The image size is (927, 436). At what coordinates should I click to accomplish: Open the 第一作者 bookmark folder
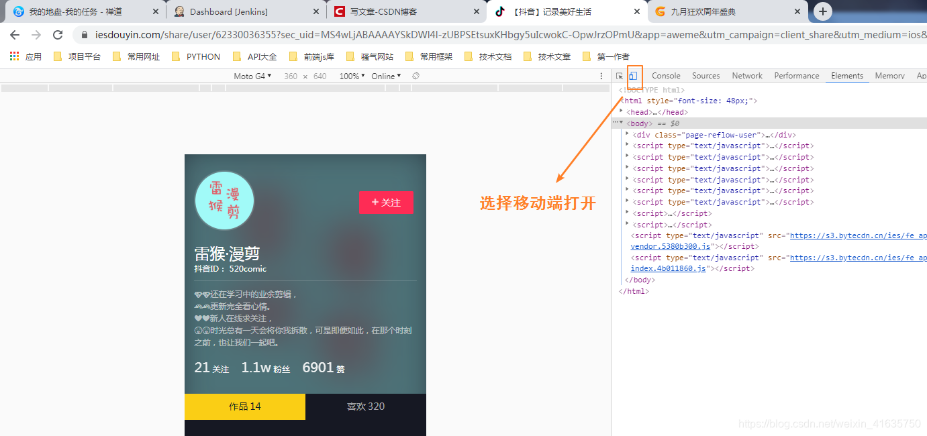606,57
